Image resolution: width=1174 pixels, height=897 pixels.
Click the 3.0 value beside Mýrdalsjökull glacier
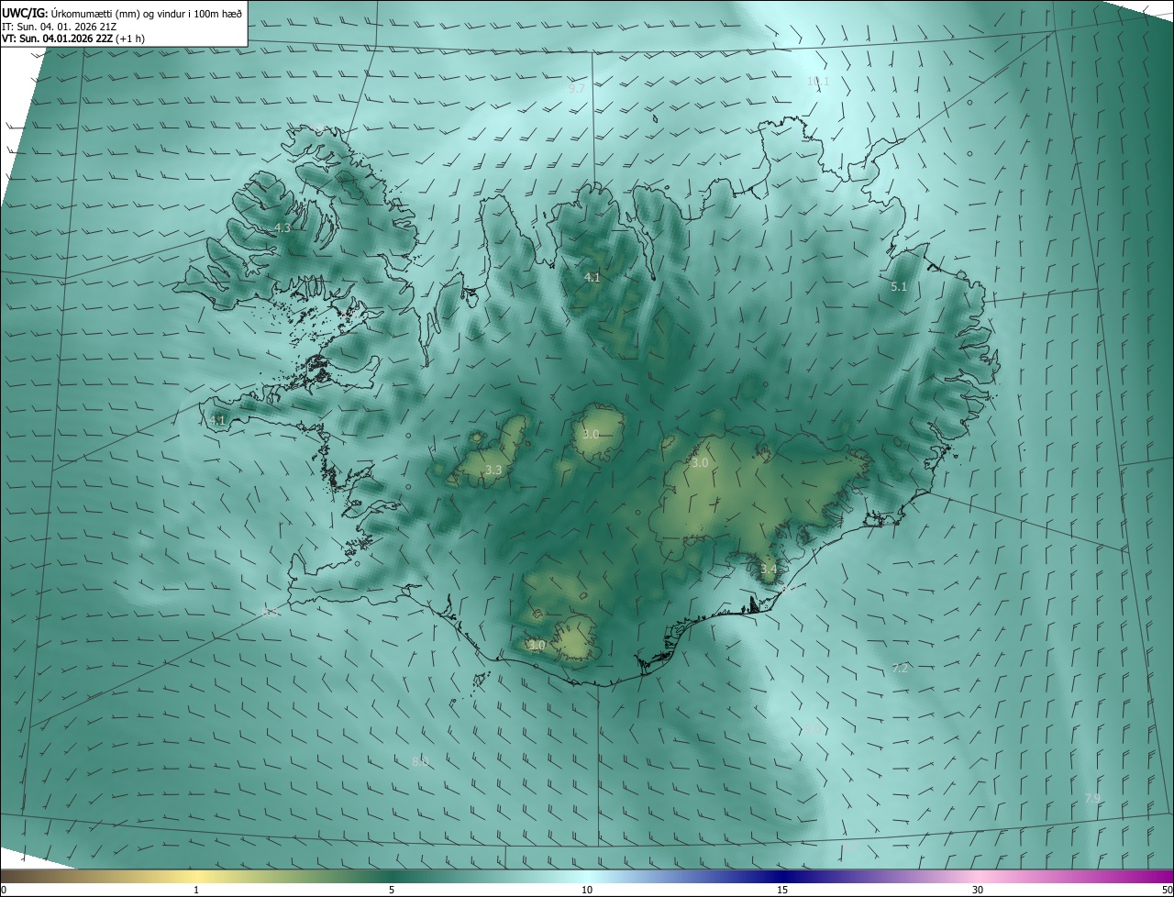[x=537, y=646]
